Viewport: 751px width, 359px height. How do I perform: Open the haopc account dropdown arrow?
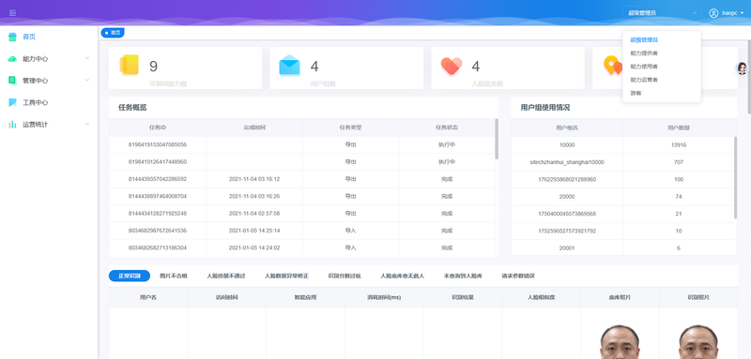(743, 13)
